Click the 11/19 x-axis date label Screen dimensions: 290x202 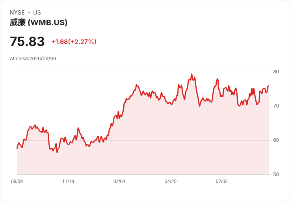click(x=68, y=182)
